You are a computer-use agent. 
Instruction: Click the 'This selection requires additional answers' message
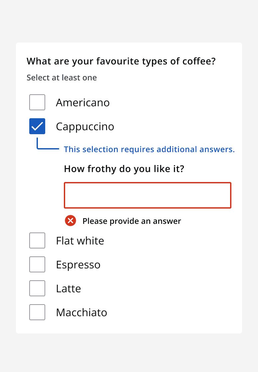(x=149, y=149)
